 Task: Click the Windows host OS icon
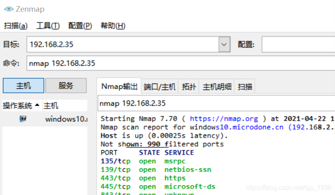23,119
